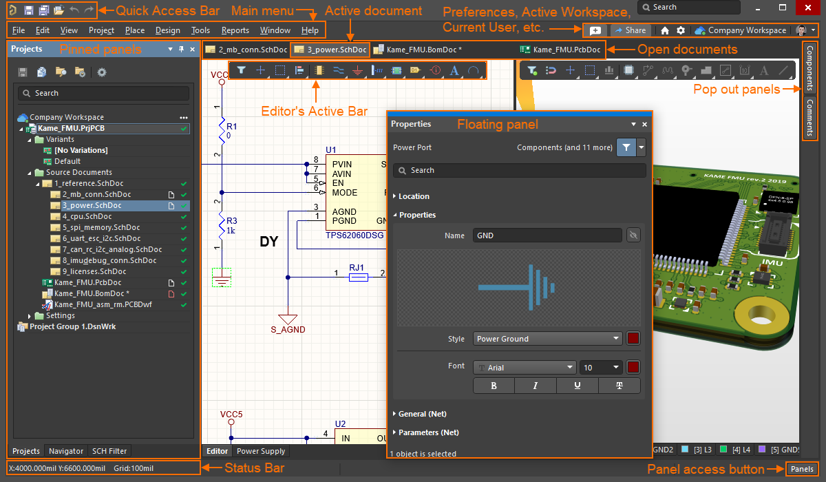Image resolution: width=826 pixels, height=482 pixels.
Task: Click Save All icon in Quick Access Bar
Action: click(x=44, y=10)
